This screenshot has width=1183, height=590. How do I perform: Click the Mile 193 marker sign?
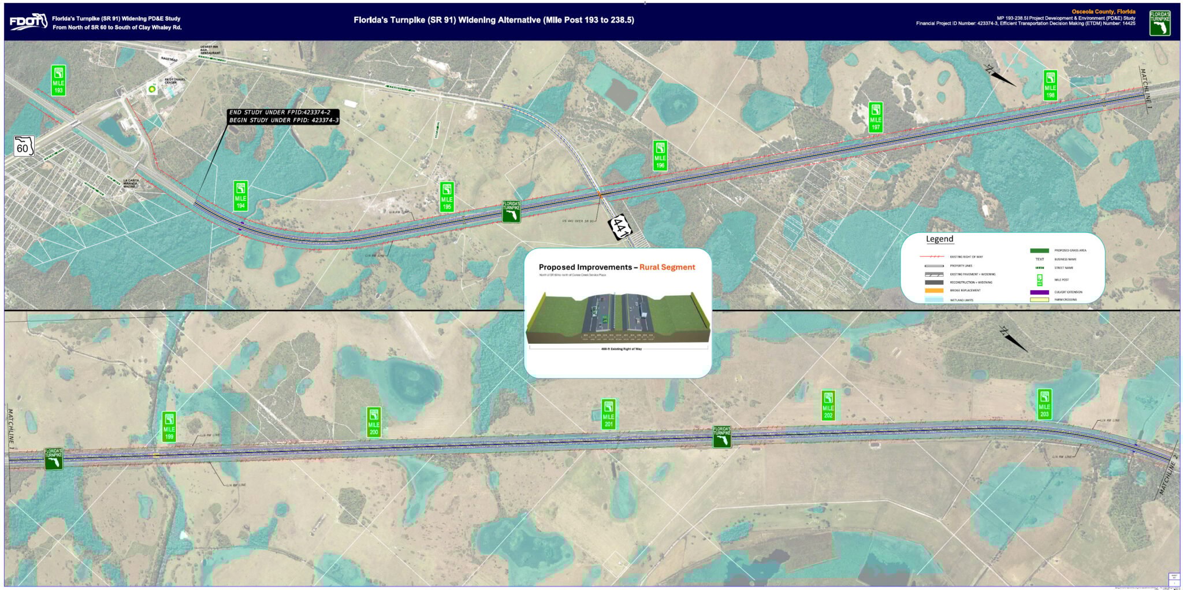(x=58, y=80)
